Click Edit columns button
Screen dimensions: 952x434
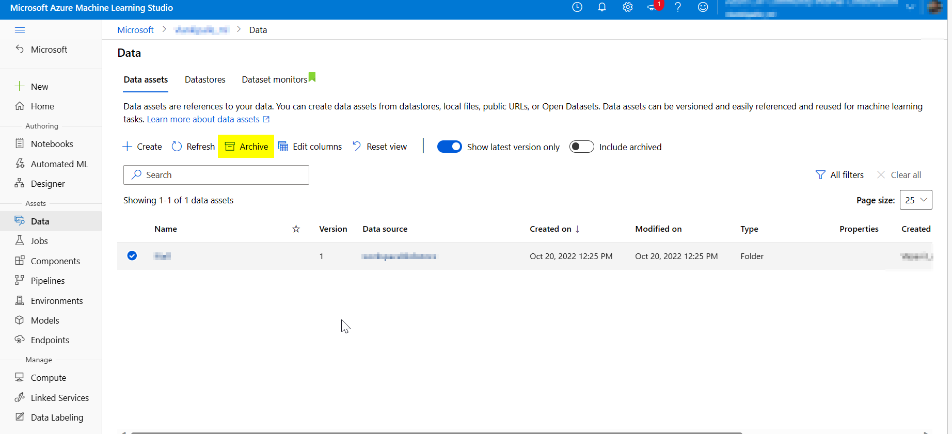310,147
